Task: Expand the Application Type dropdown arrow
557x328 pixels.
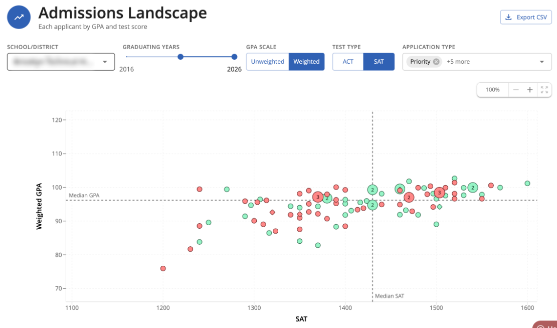Action: [542, 62]
